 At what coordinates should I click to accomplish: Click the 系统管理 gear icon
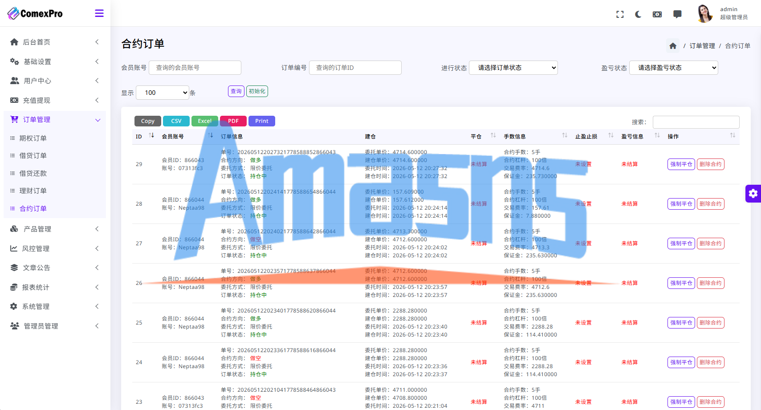tap(14, 306)
